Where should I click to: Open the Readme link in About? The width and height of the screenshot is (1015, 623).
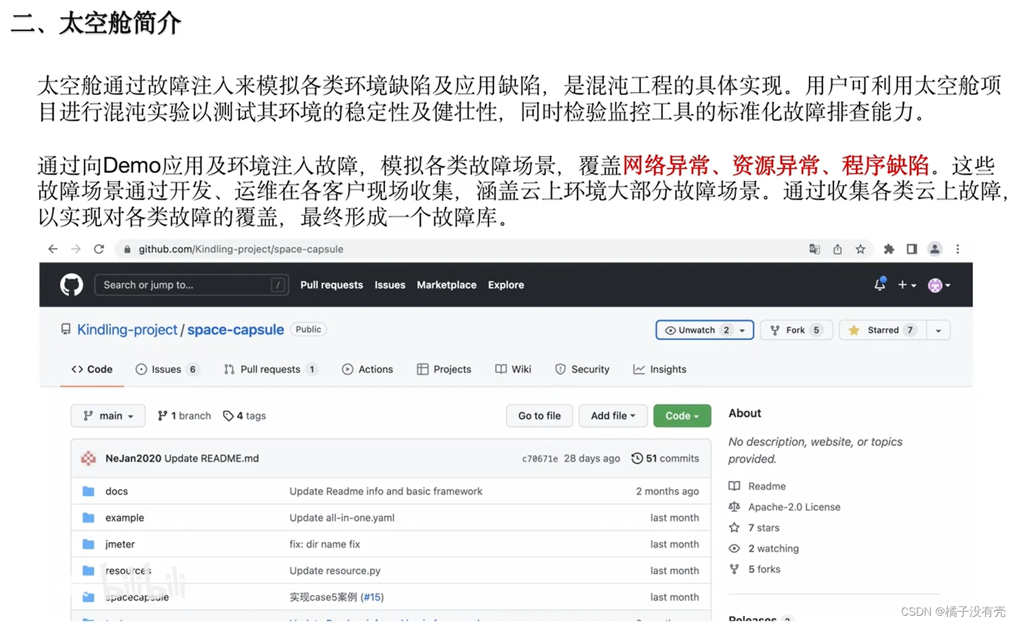[757, 486]
